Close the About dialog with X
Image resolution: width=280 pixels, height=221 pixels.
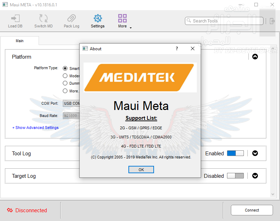pyautogui.click(x=193, y=48)
